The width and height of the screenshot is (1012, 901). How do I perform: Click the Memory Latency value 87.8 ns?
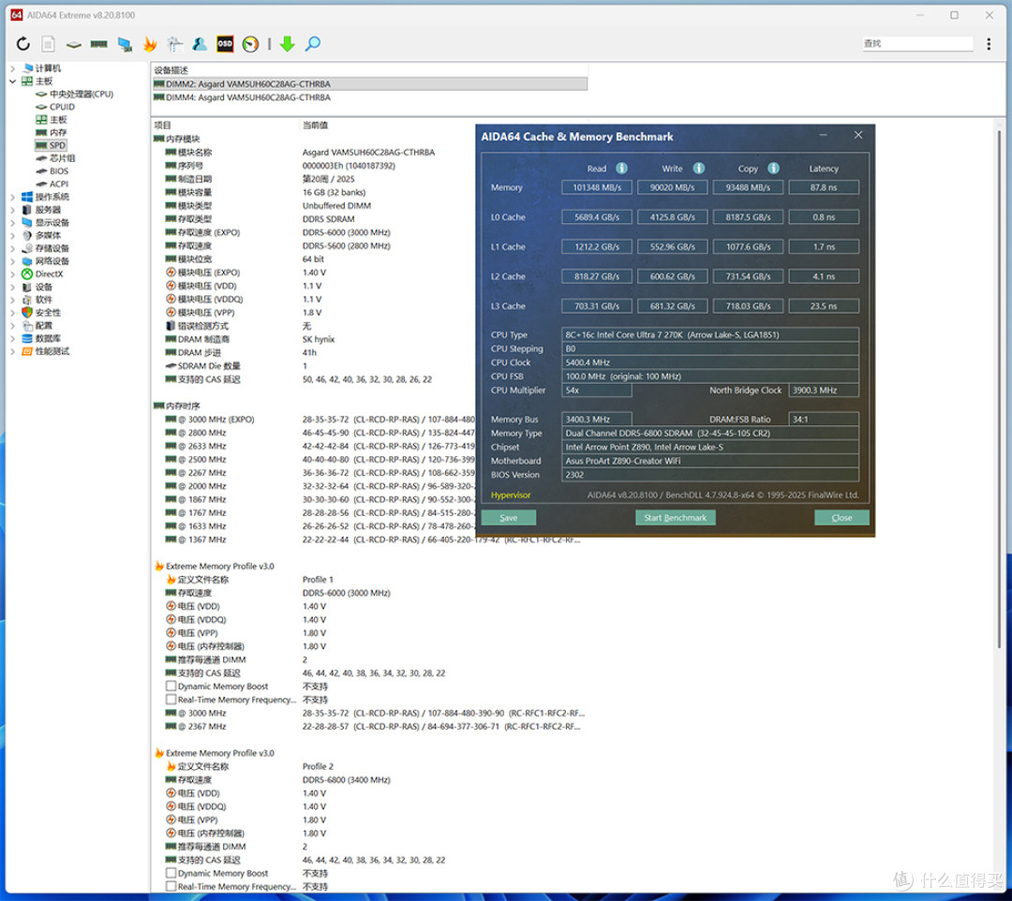[824, 187]
